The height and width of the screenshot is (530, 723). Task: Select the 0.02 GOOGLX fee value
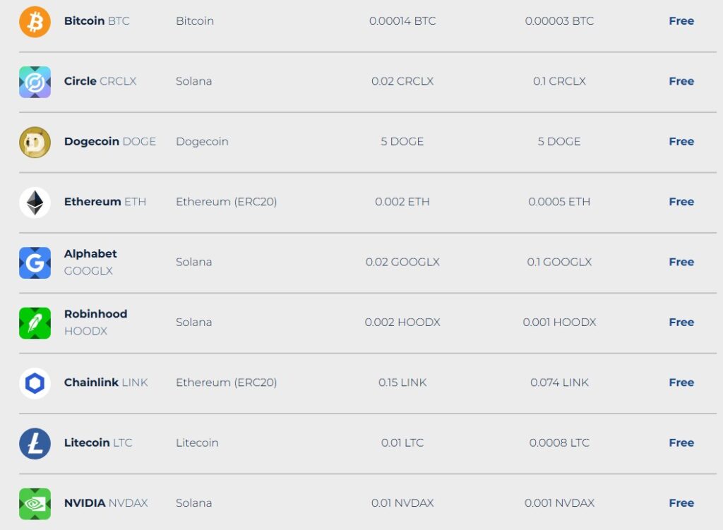pos(403,262)
